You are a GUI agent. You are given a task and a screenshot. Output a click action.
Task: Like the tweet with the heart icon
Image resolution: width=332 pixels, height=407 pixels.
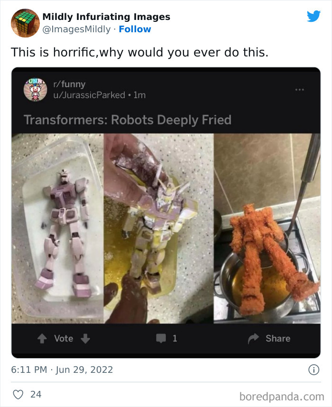click(18, 394)
